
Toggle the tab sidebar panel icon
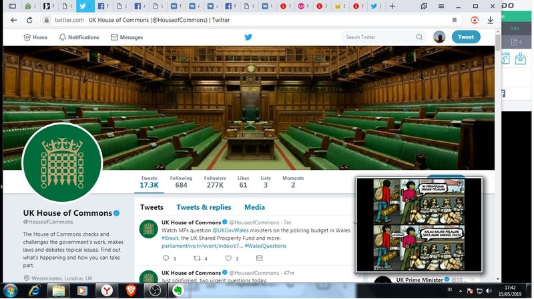[12, 6]
